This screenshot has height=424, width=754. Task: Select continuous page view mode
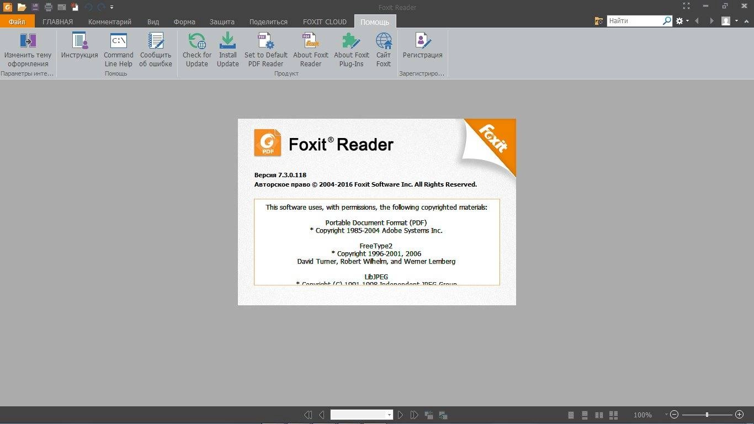point(585,415)
